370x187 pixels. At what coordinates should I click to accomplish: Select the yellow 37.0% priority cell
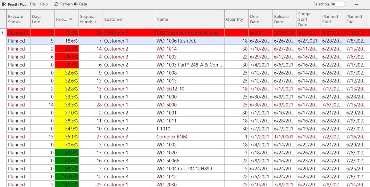coord(67,113)
